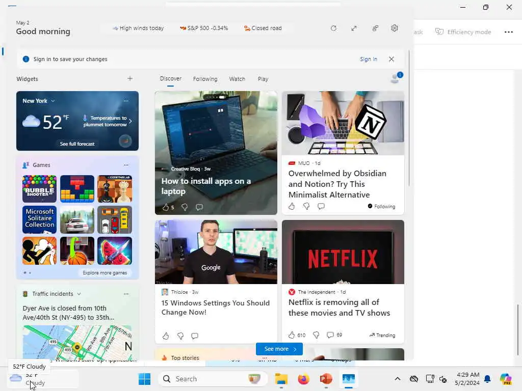The height and width of the screenshot is (391, 522).
Task: Add a new widget with plus icon
Action: [130, 78]
